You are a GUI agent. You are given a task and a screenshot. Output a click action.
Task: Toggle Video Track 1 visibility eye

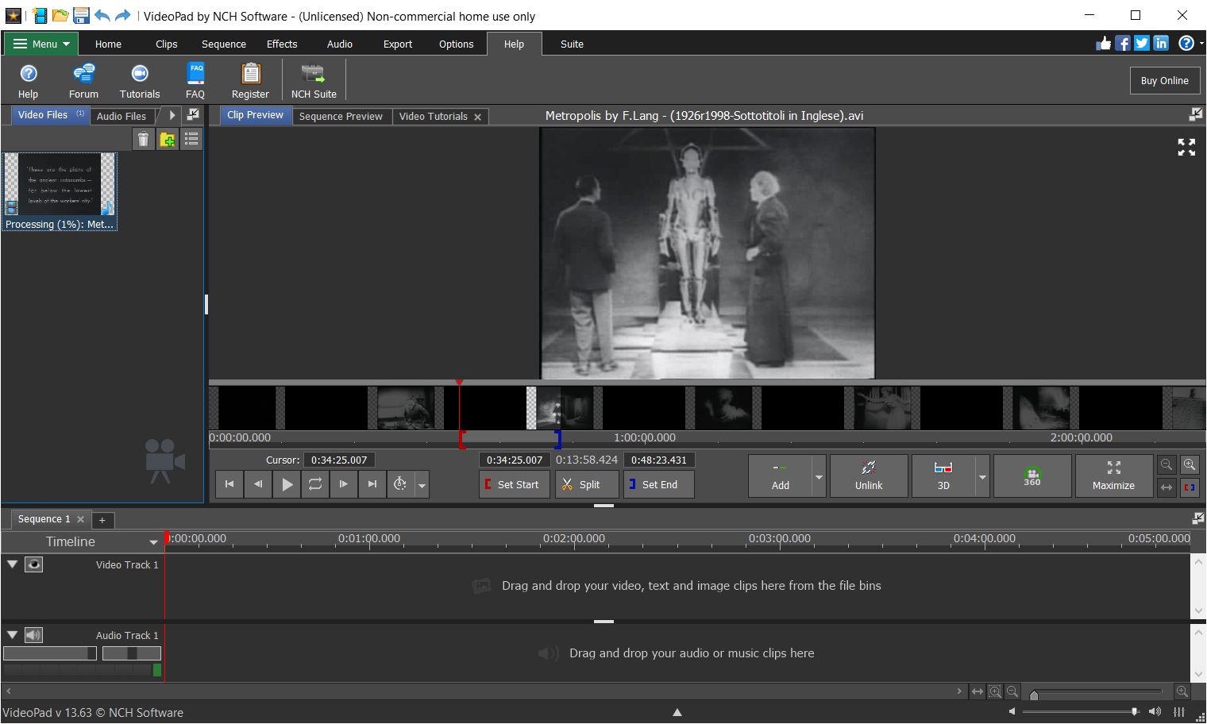point(33,564)
